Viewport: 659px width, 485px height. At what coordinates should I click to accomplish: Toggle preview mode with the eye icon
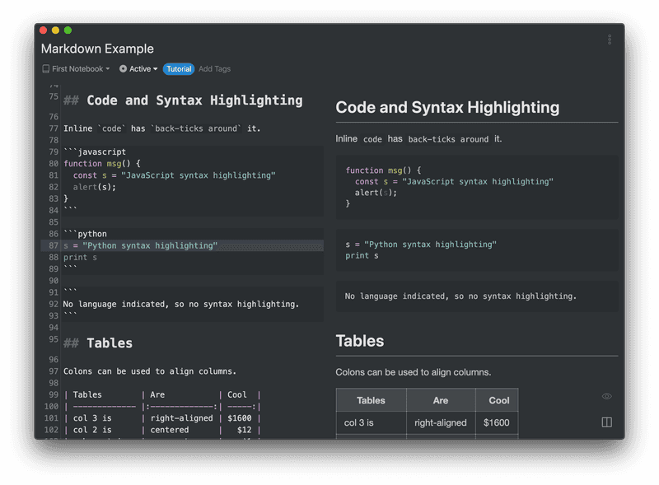[x=607, y=396]
